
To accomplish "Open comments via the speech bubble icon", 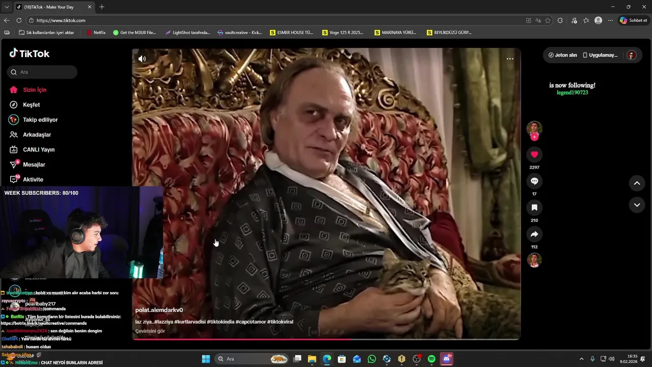I will point(534,181).
